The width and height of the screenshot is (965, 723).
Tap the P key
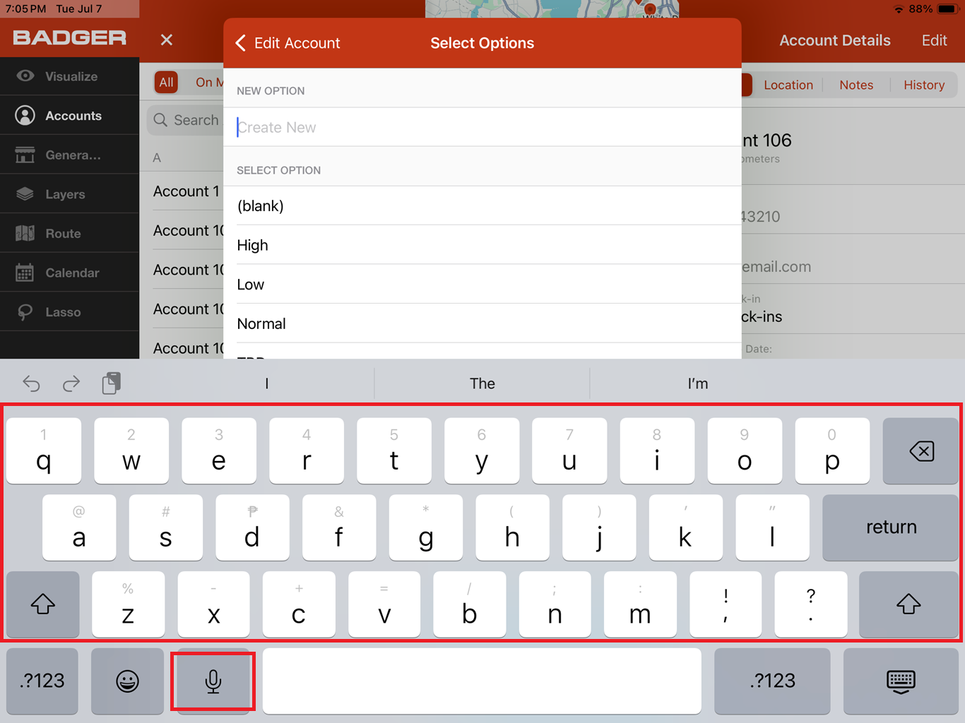[x=832, y=450]
